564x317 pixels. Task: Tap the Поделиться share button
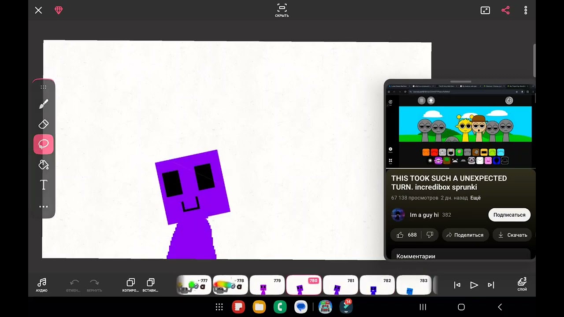pos(465,235)
